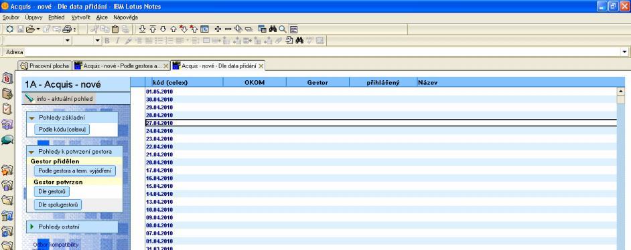Image resolution: width=631 pixels, height=250 pixels.
Task: Expand the Pohledy ostatní section
Action: click(x=31, y=227)
